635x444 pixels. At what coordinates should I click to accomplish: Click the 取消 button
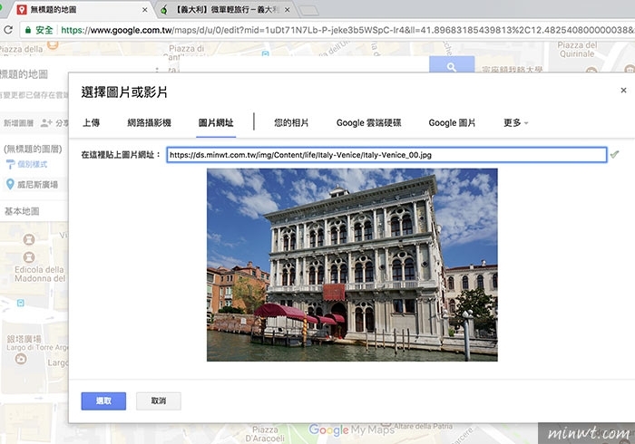coord(158,401)
